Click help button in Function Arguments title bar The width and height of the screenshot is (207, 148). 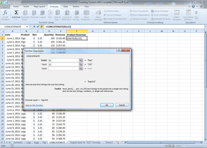pyautogui.click(x=119, y=50)
